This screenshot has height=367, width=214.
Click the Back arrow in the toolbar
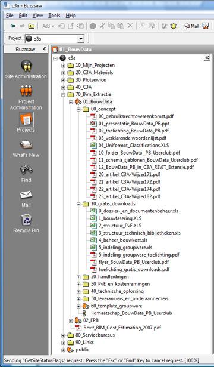pyautogui.click(x=13, y=26)
